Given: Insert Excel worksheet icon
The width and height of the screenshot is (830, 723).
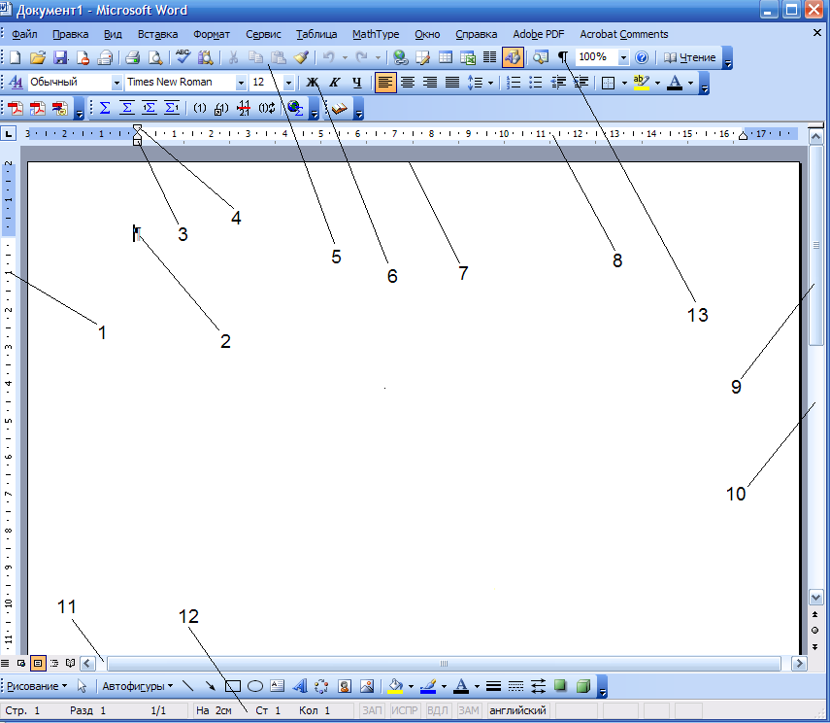Looking at the screenshot, I should (468, 57).
